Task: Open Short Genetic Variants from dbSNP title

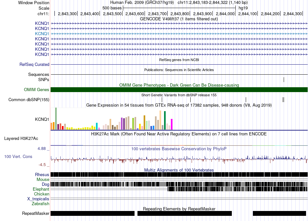Action: [x=179, y=95]
